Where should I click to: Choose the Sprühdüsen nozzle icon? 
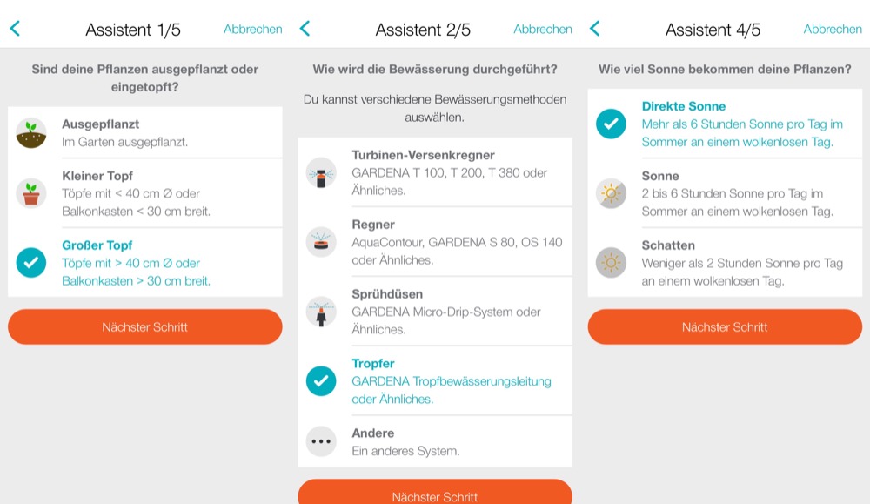click(321, 312)
